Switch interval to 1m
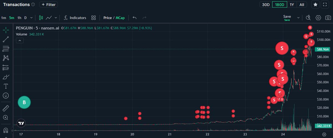The width and height of the screenshot is (333, 138). pos(4,18)
